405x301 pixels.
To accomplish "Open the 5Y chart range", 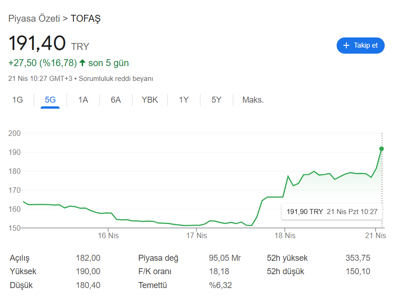I will tap(216, 100).
